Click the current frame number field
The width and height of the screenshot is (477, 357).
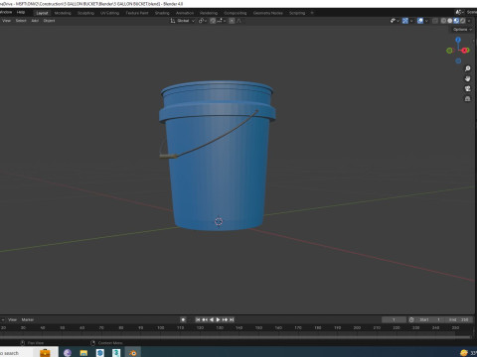pos(394,319)
